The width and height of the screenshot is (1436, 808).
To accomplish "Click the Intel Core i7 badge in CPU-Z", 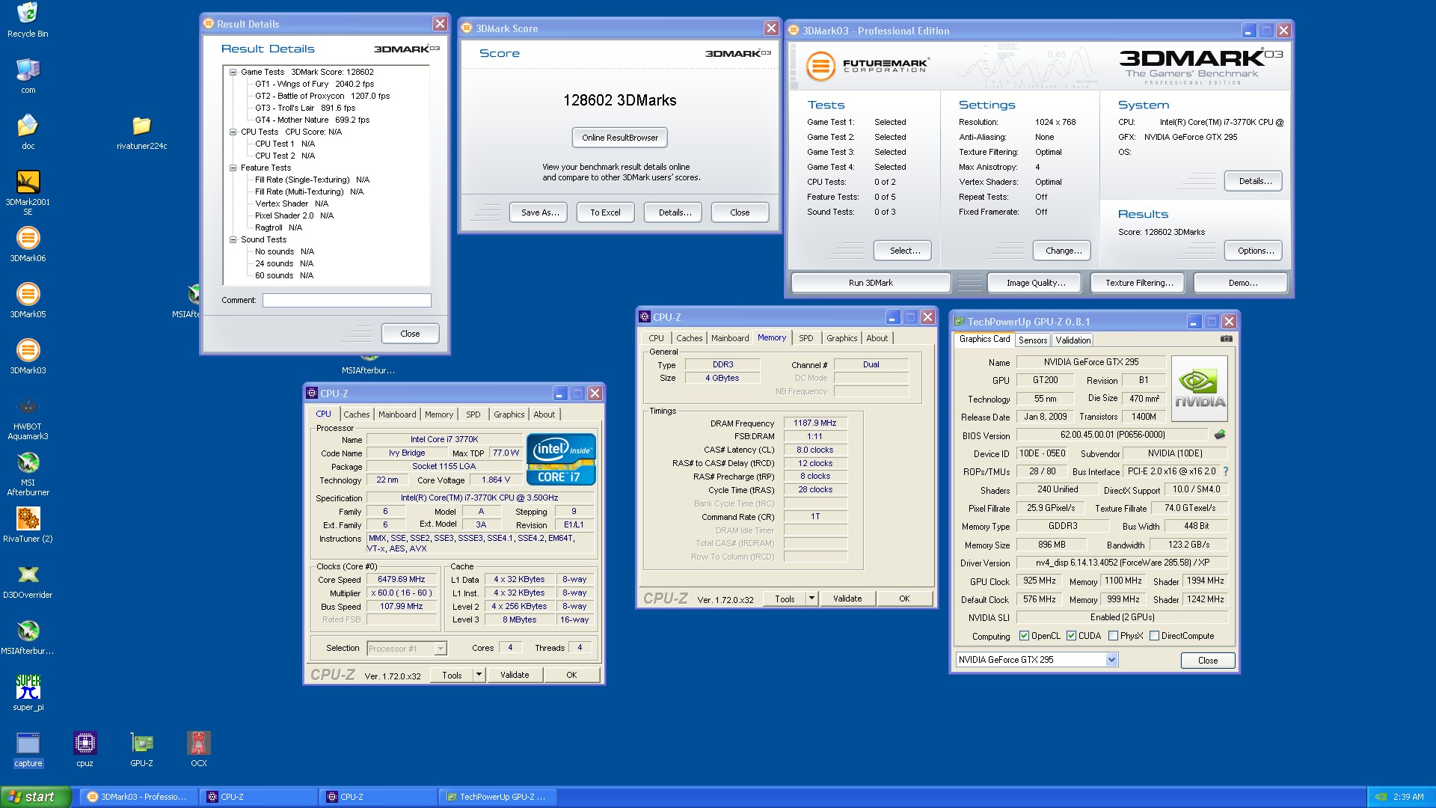I will click(561, 459).
